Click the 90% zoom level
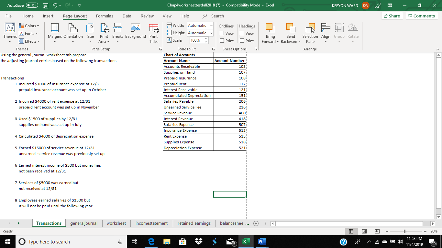Viewport: 442px width, 248px height. point(434,231)
